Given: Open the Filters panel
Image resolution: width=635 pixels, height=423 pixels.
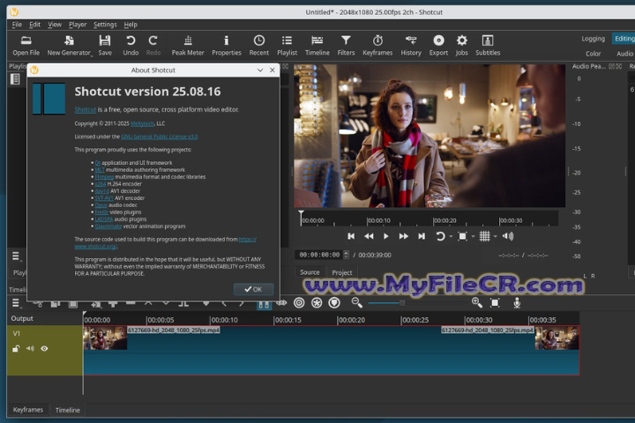Looking at the screenshot, I should [x=346, y=45].
